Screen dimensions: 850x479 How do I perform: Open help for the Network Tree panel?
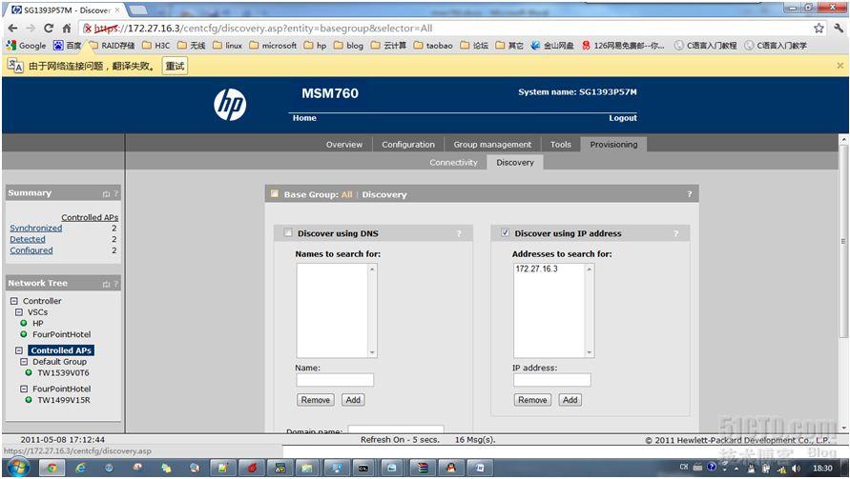pyautogui.click(x=115, y=284)
